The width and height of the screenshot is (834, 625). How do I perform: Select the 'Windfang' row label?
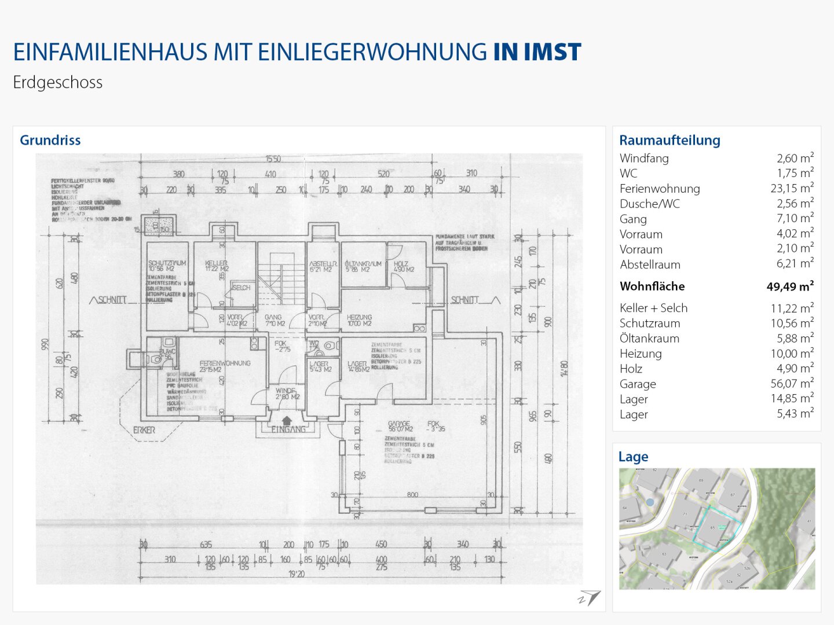pos(644,158)
